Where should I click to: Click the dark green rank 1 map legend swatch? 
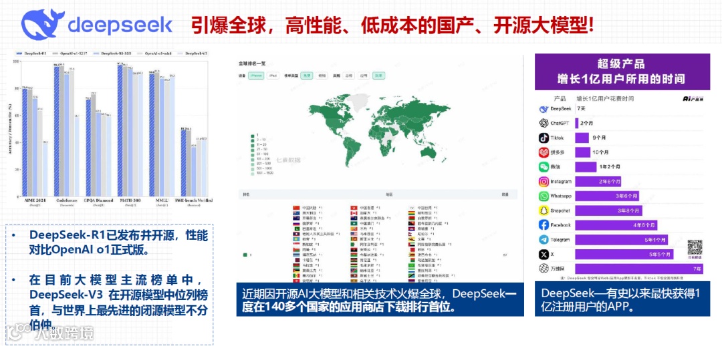(252, 136)
